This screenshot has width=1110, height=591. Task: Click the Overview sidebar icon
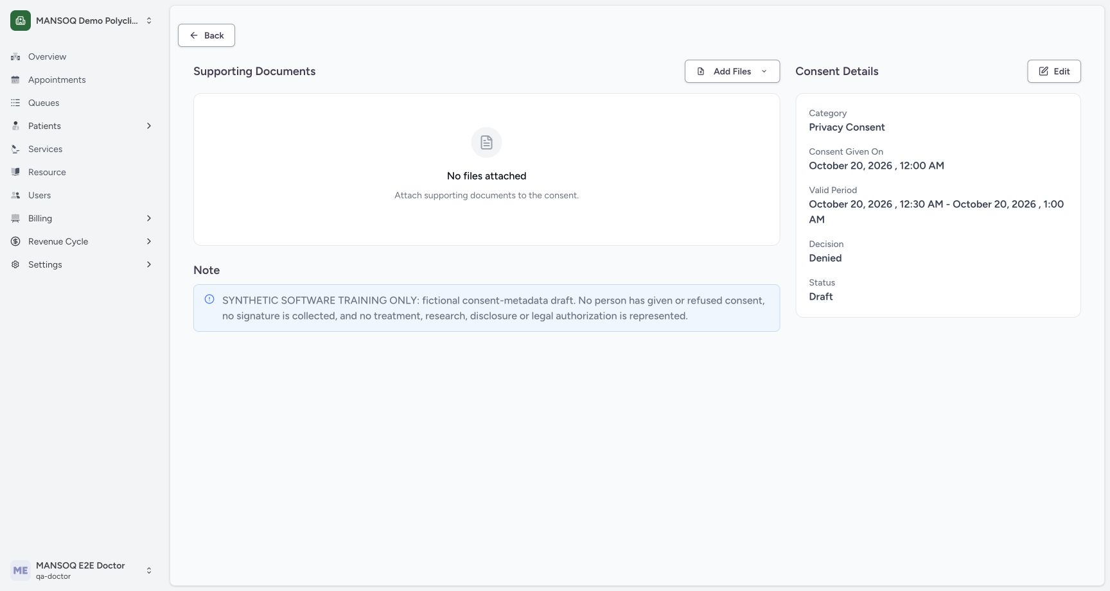pos(15,56)
